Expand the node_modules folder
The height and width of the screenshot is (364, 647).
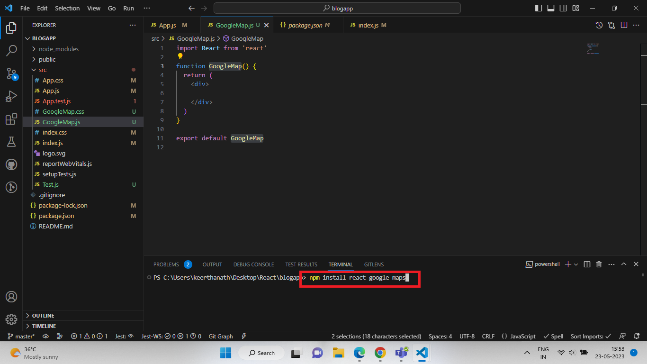(x=59, y=49)
